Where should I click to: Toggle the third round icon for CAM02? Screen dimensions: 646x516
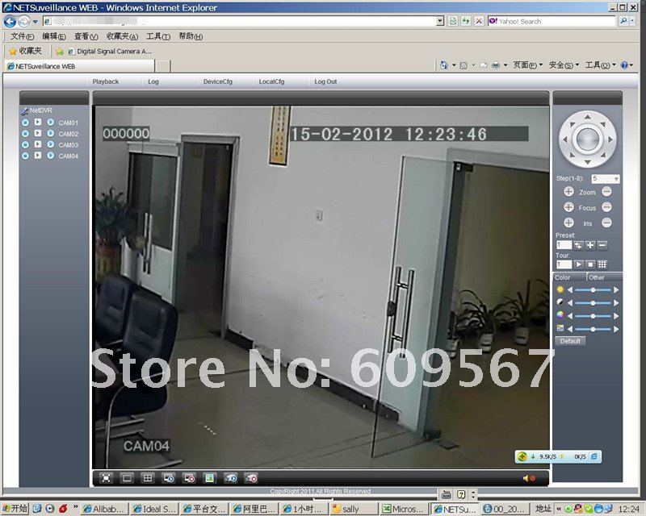(50, 133)
